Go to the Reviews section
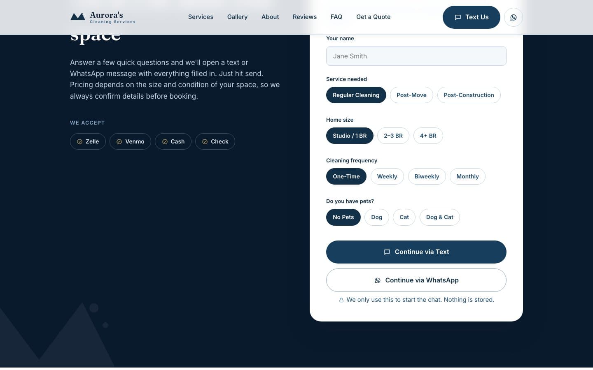 tap(305, 17)
